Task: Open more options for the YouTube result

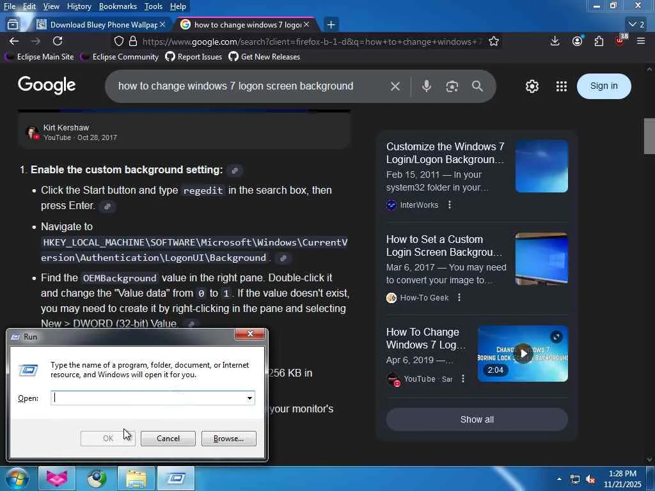Action: pyautogui.click(x=463, y=378)
